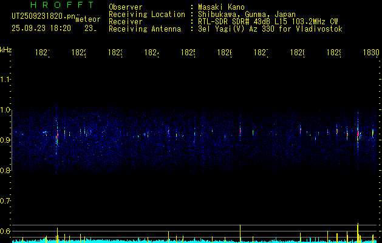Click the 0.8 kHz axis label
Screen dimensions: 382x243
click(5, 170)
